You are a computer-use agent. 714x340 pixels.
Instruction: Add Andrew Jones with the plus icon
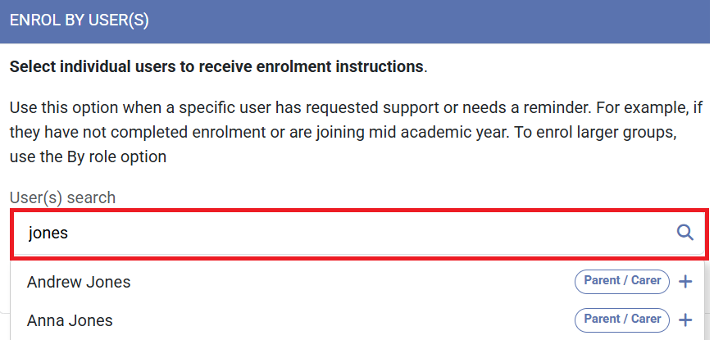(686, 282)
